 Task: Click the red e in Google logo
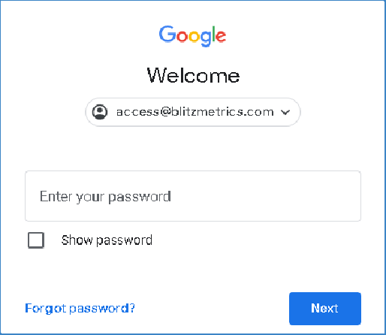[221, 36]
